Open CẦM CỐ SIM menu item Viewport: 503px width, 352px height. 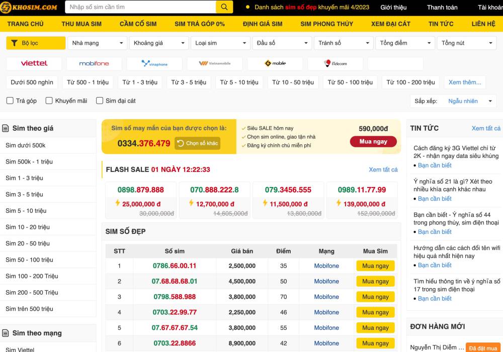coord(138,24)
